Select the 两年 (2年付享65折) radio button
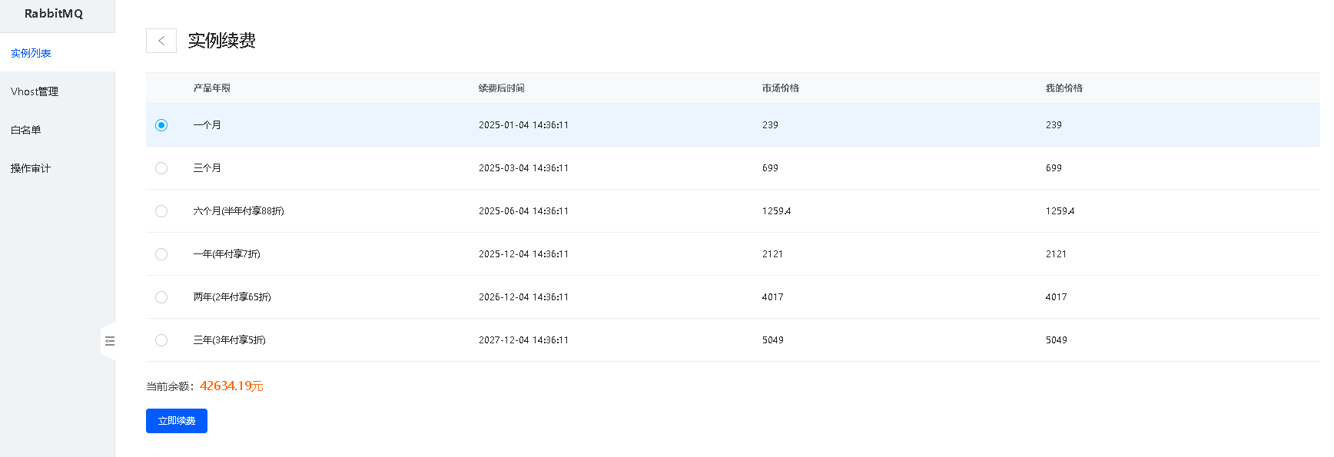This screenshot has width=1334, height=457. click(x=161, y=297)
